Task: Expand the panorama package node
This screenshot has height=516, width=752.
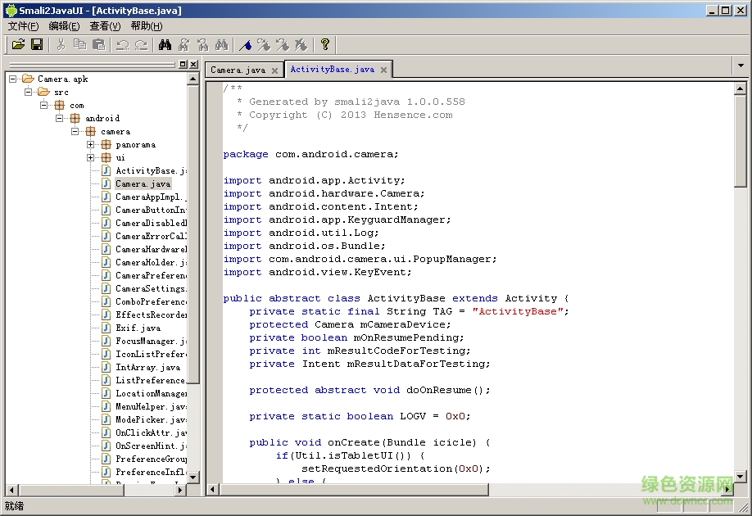Action: [x=91, y=145]
